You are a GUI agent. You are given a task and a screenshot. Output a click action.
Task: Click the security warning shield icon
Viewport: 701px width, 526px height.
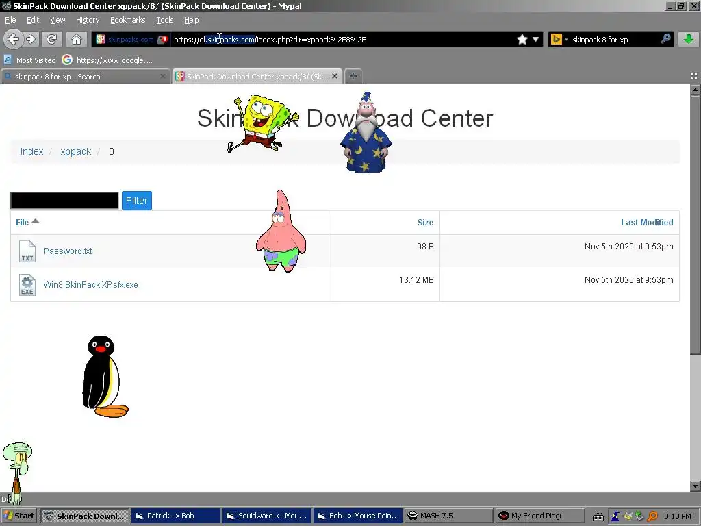tap(163, 39)
